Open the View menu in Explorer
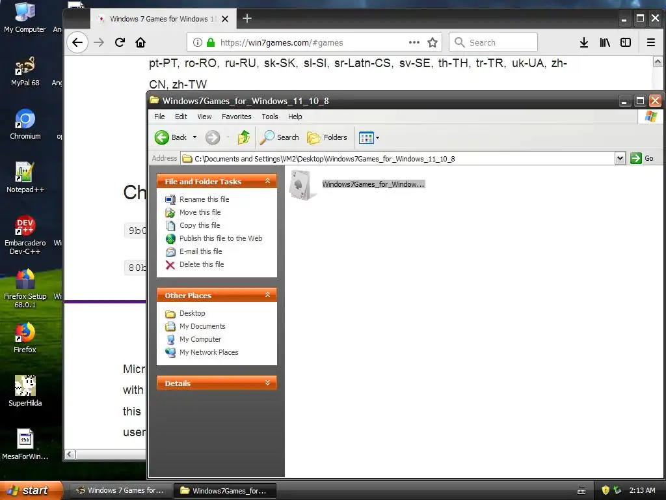The image size is (666, 500). 204,117
